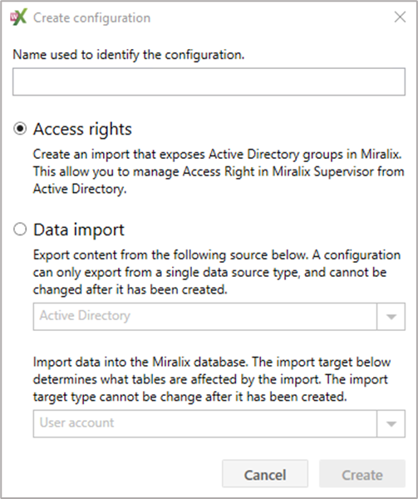Click the Miralix app icon in title bar

18,17
